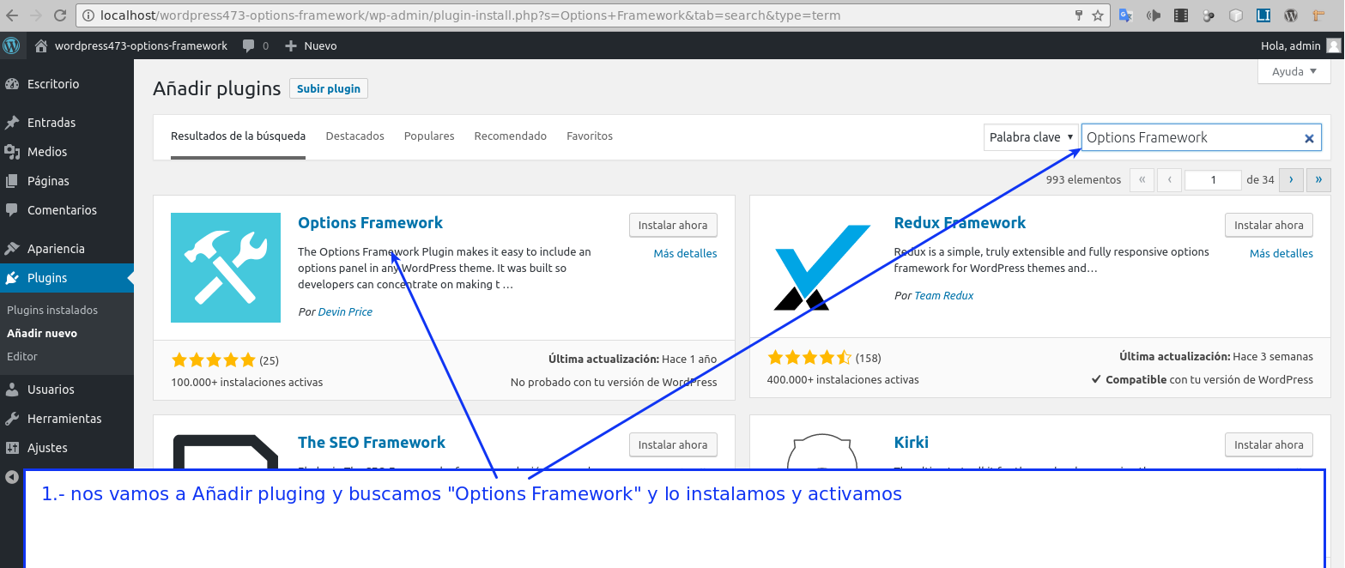
Task: Open author Devin Price link
Action: click(x=345, y=311)
